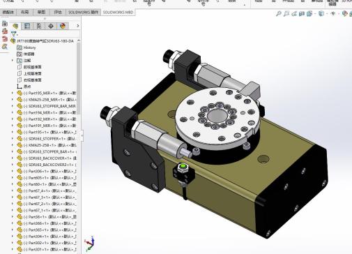The width and height of the screenshot is (352, 254).
Task: Select Part191_MIR<1> in the tree
Action: tap(49, 126)
